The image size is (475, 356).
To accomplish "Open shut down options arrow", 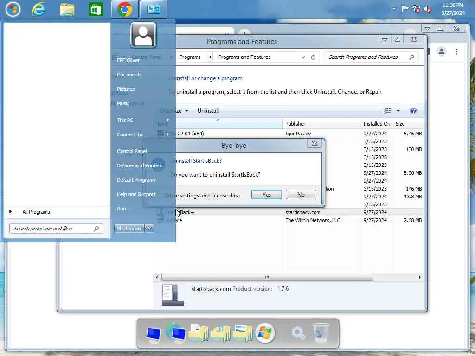I will [x=149, y=229].
